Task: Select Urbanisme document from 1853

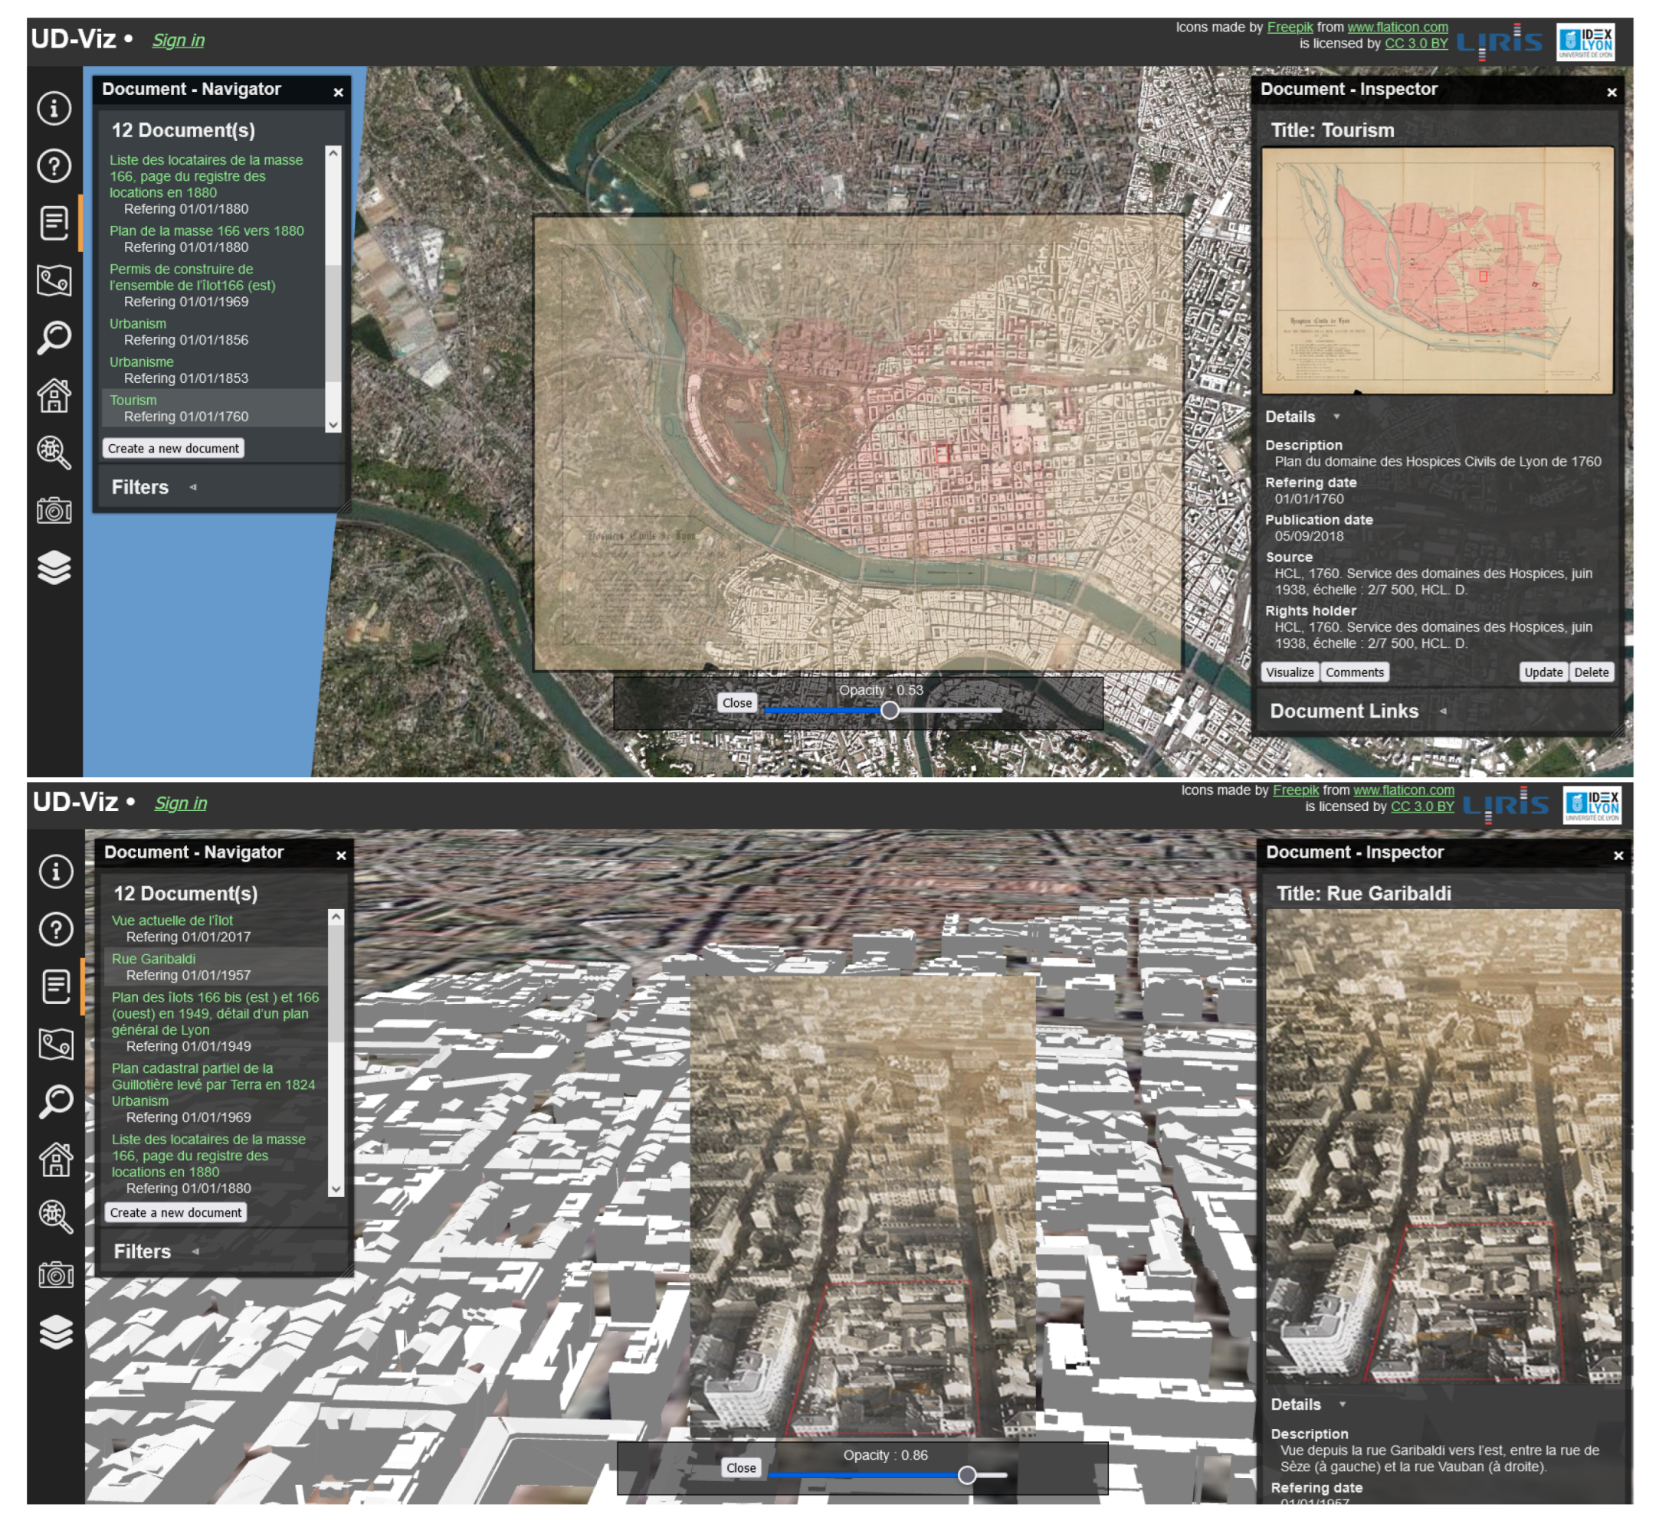Action: (142, 363)
